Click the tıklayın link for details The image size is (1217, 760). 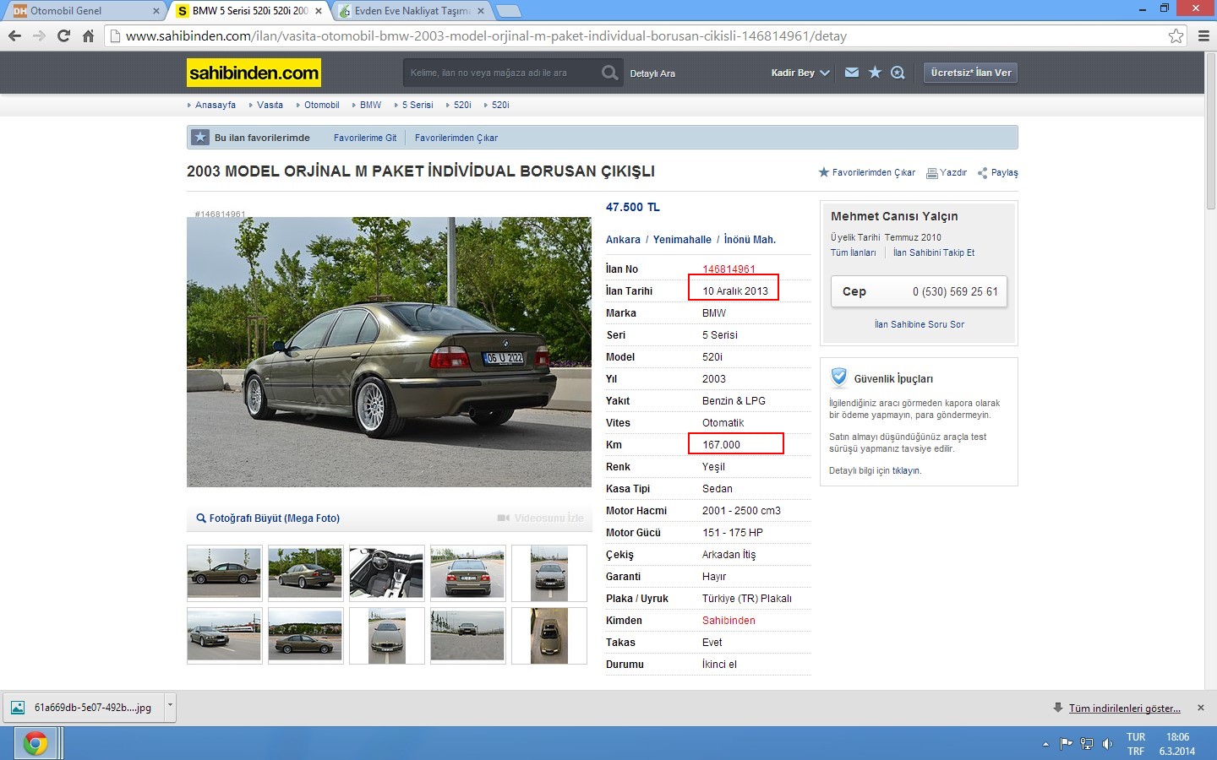tap(906, 470)
